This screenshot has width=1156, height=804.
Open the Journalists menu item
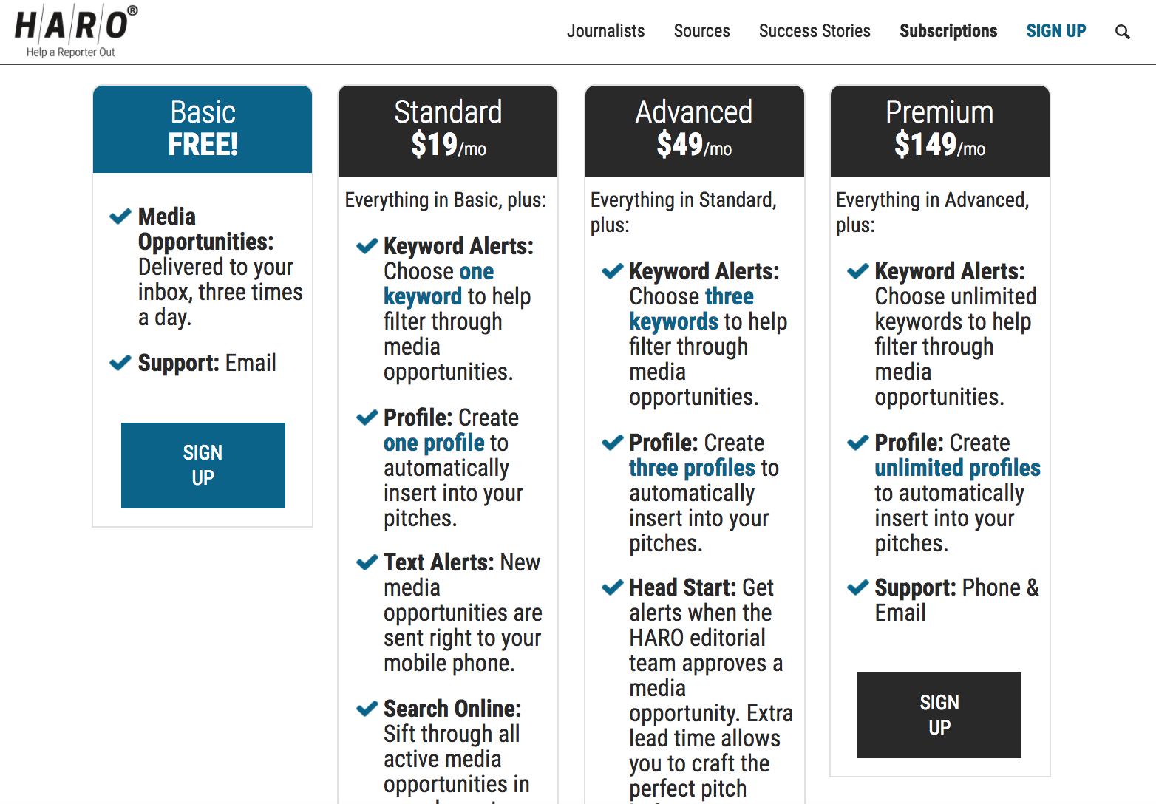click(x=605, y=31)
